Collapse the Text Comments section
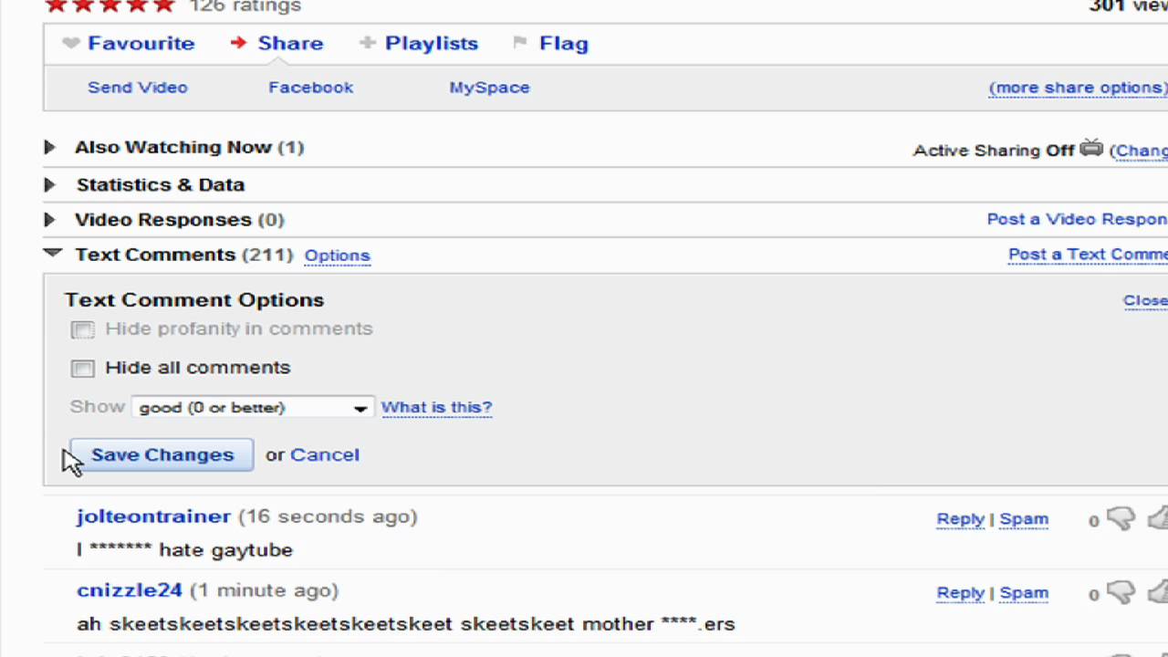1168x657 pixels. click(x=52, y=254)
